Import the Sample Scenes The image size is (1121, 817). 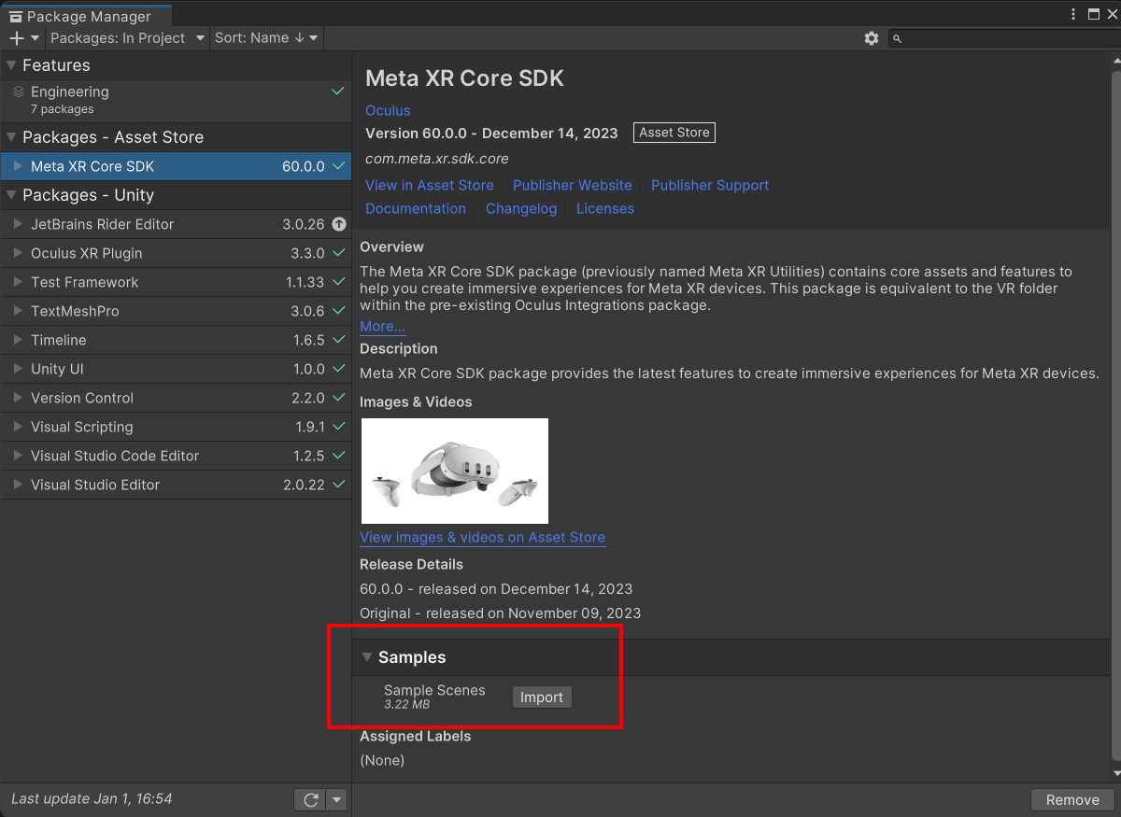click(x=541, y=697)
